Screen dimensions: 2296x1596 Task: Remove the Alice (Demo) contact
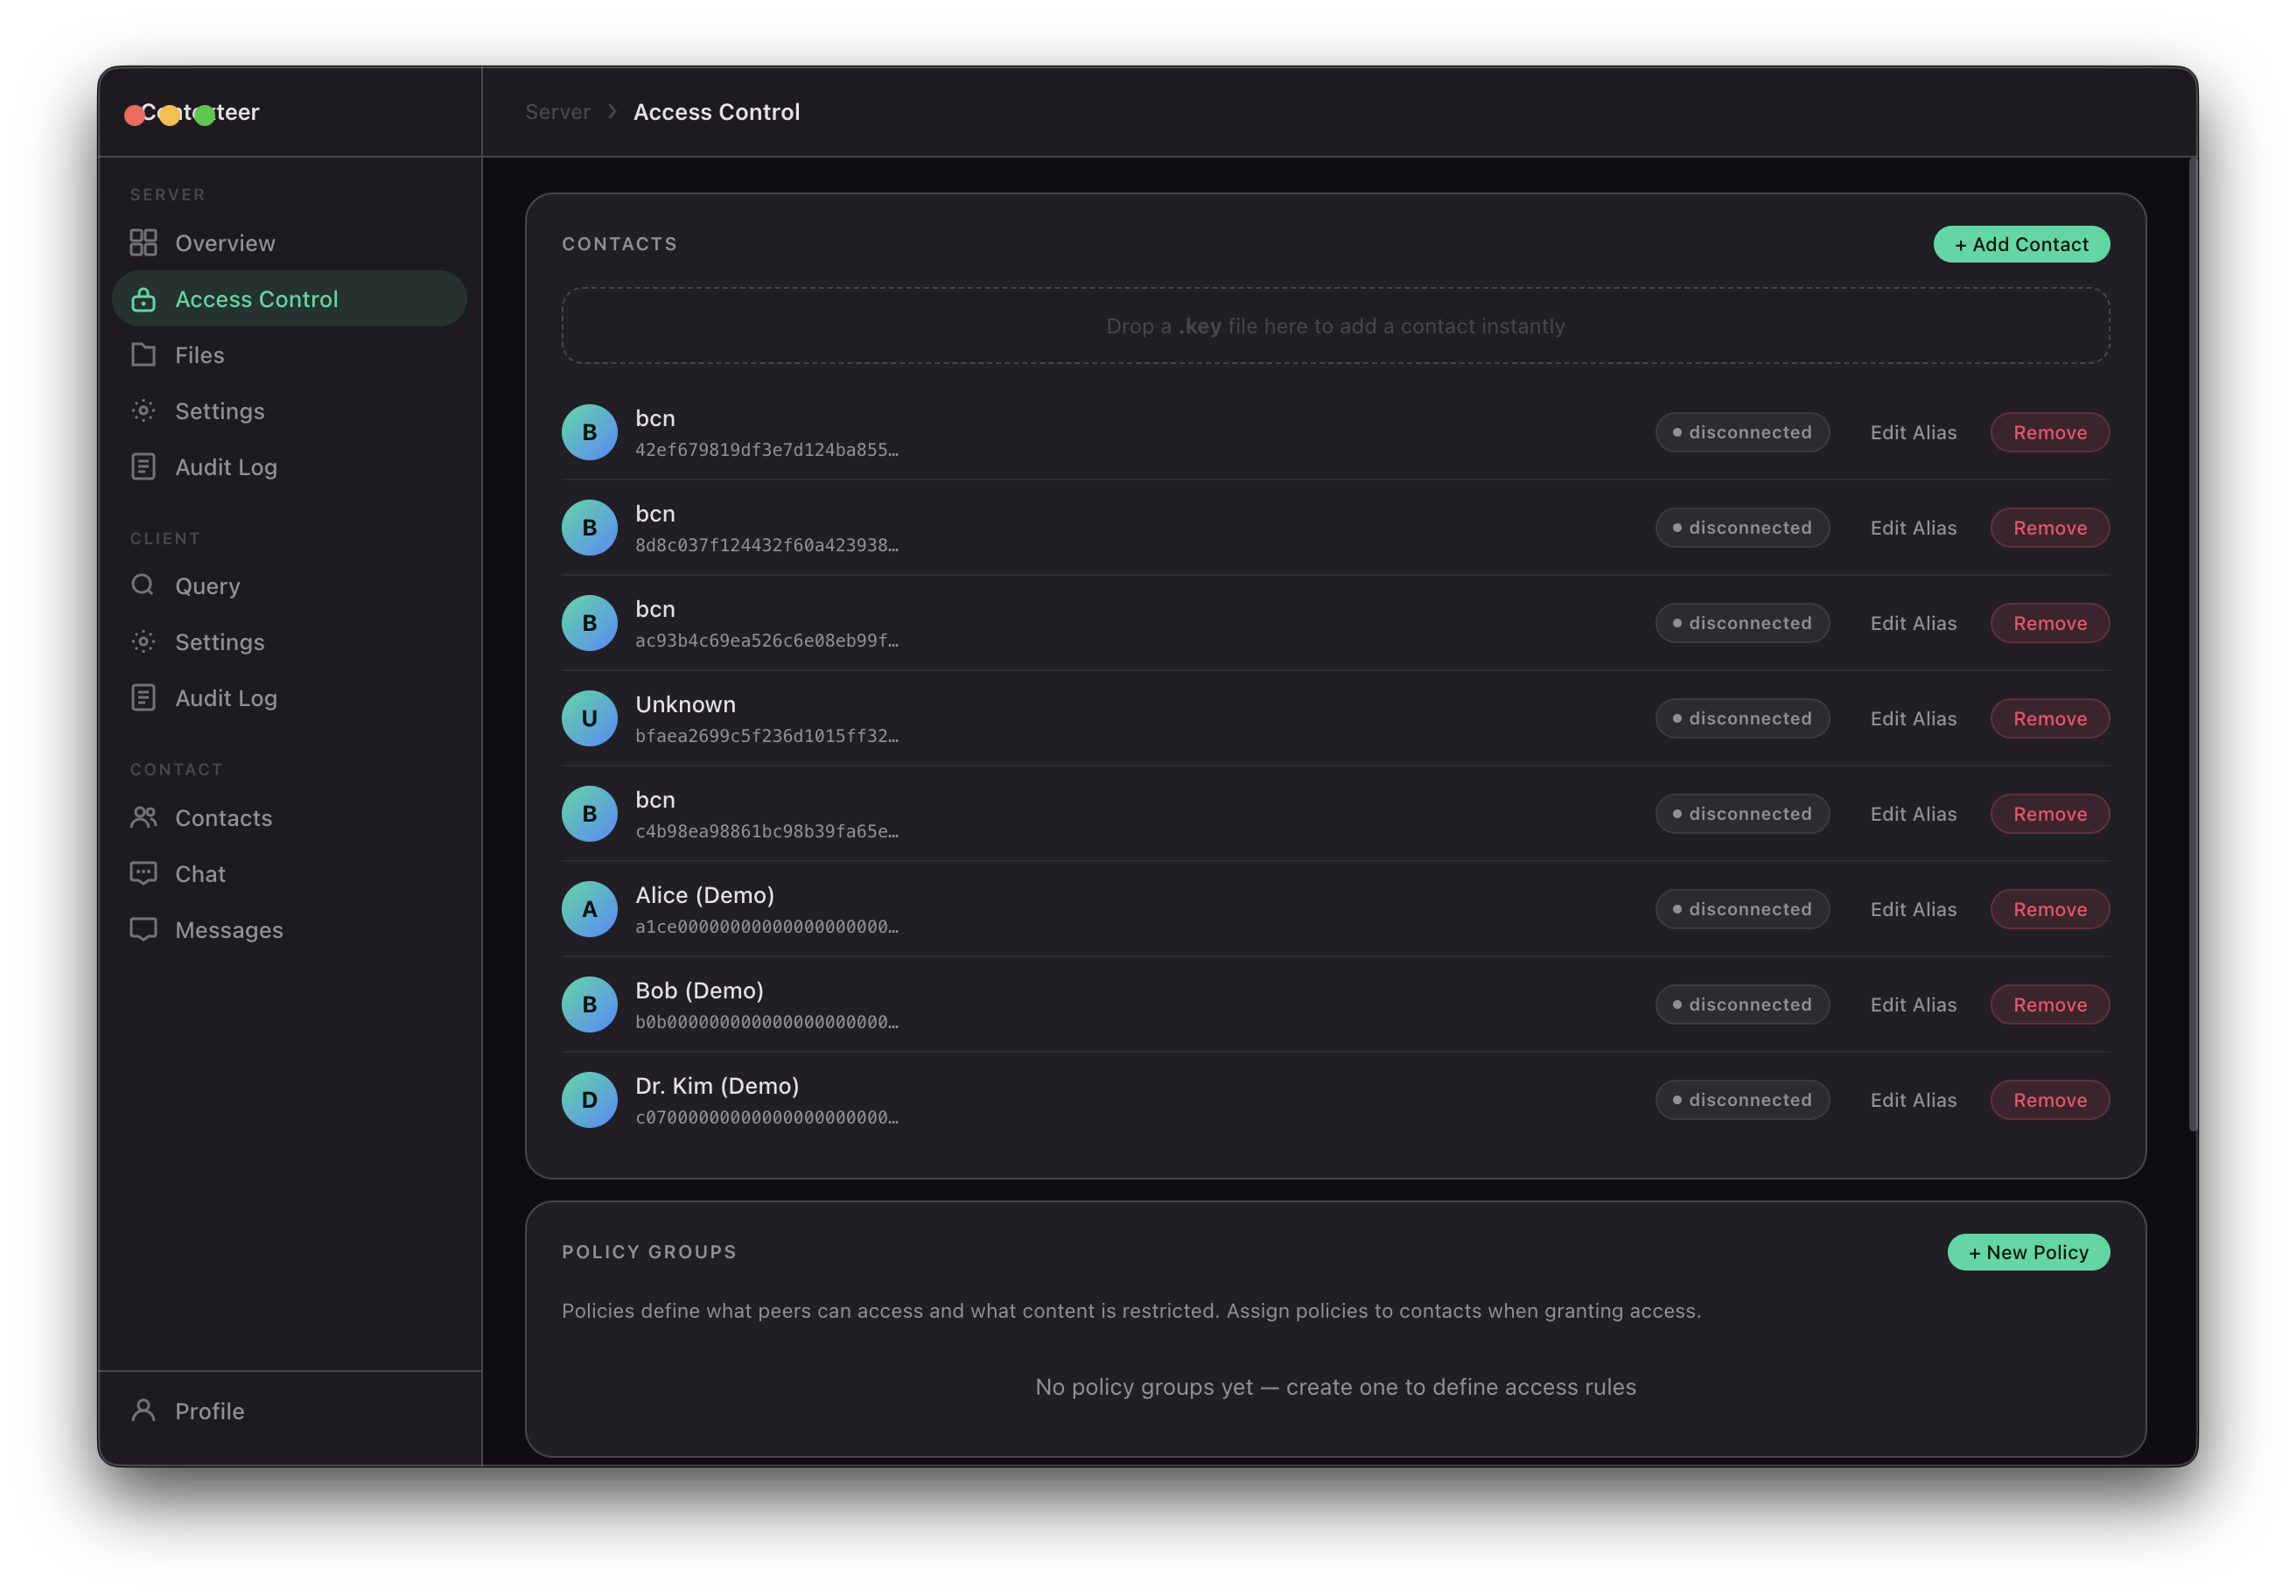[2049, 909]
